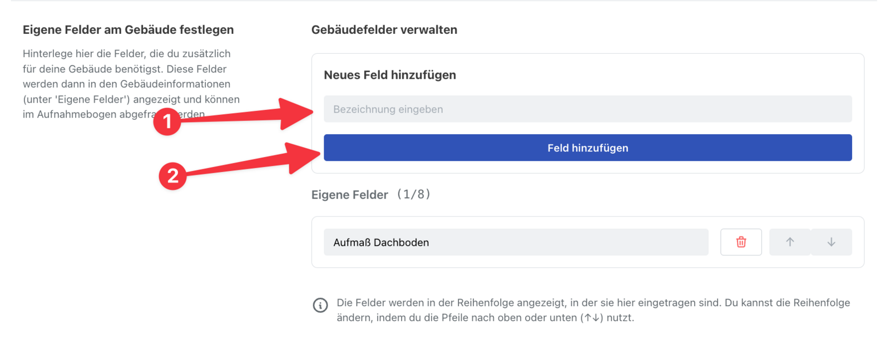
Task: Click the ↑↓ arrow symbols in hint text
Action: point(592,318)
